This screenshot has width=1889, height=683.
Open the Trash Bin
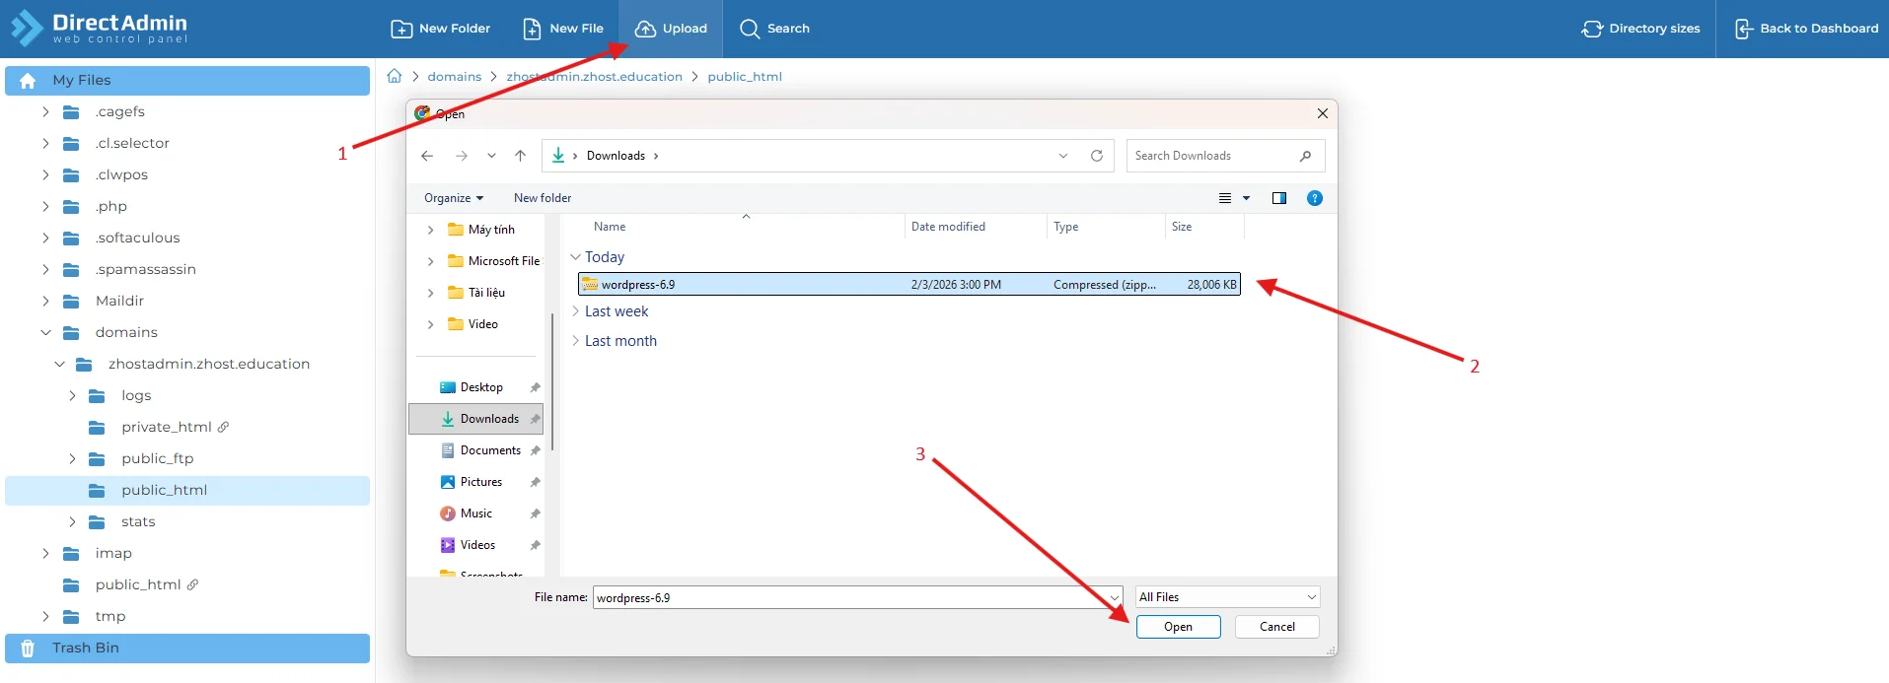(x=187, y=649)
